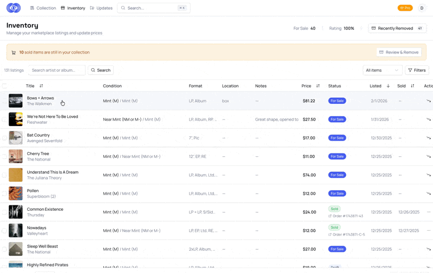Click the Sleep Well Beast title
The width and height of the screenshot is (433, 273).
coord(43,247)
